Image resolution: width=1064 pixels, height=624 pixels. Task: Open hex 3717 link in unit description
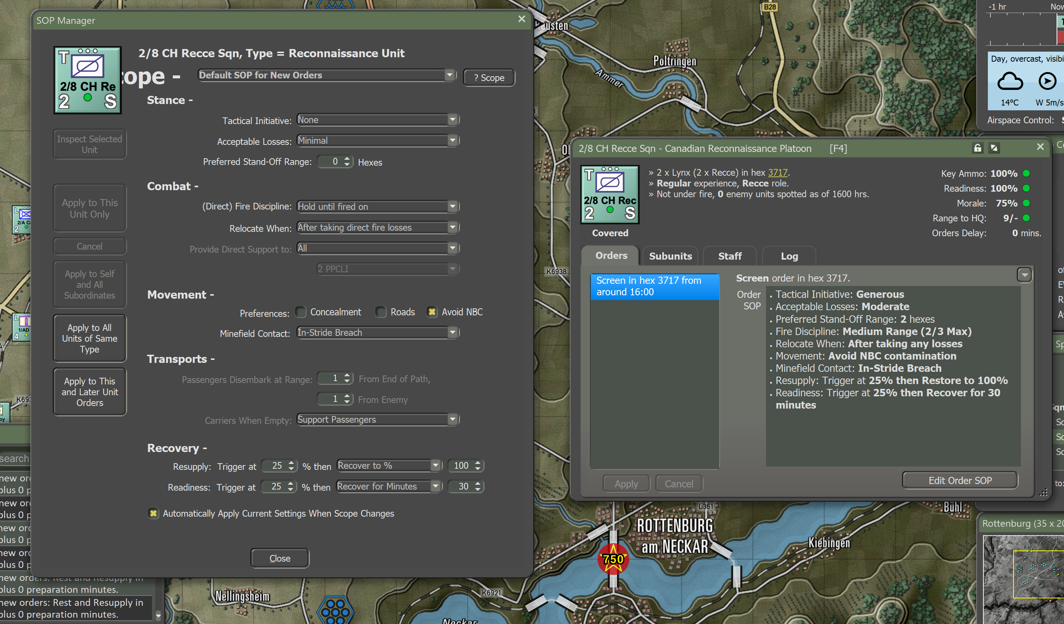click(x=777, y=172)
